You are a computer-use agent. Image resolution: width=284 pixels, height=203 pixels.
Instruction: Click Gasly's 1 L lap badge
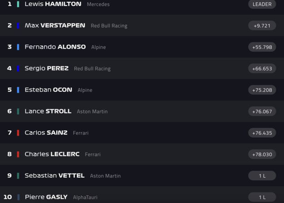coord(262,197)
